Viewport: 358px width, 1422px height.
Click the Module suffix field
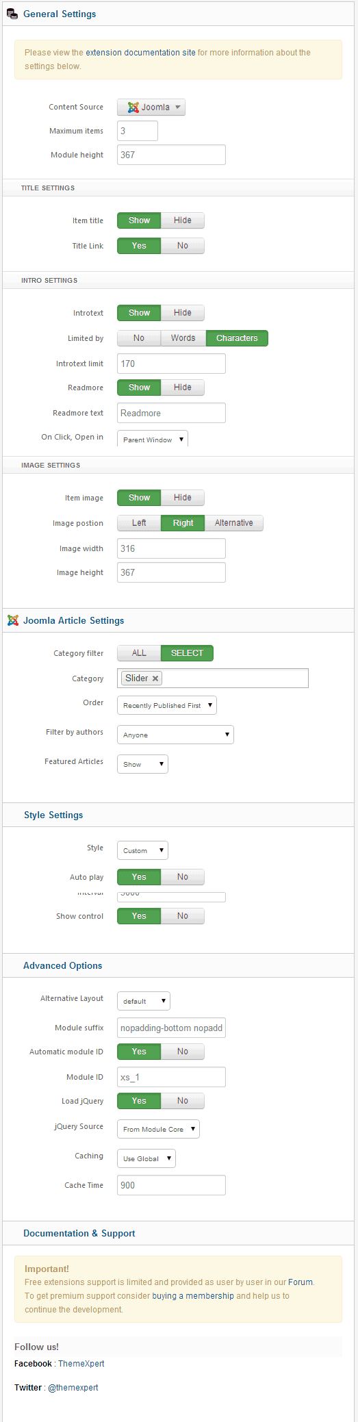(171, 1028)
